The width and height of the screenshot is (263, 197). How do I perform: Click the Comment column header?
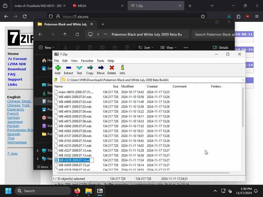(184, 86)
